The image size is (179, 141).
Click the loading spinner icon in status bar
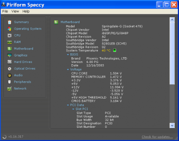pos(4,137)
